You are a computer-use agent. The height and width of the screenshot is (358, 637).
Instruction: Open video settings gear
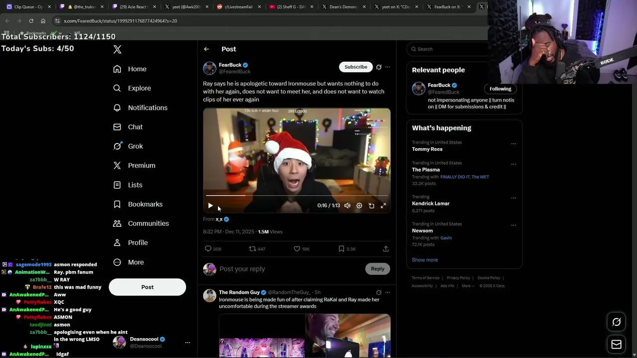(x=359, y=205)
